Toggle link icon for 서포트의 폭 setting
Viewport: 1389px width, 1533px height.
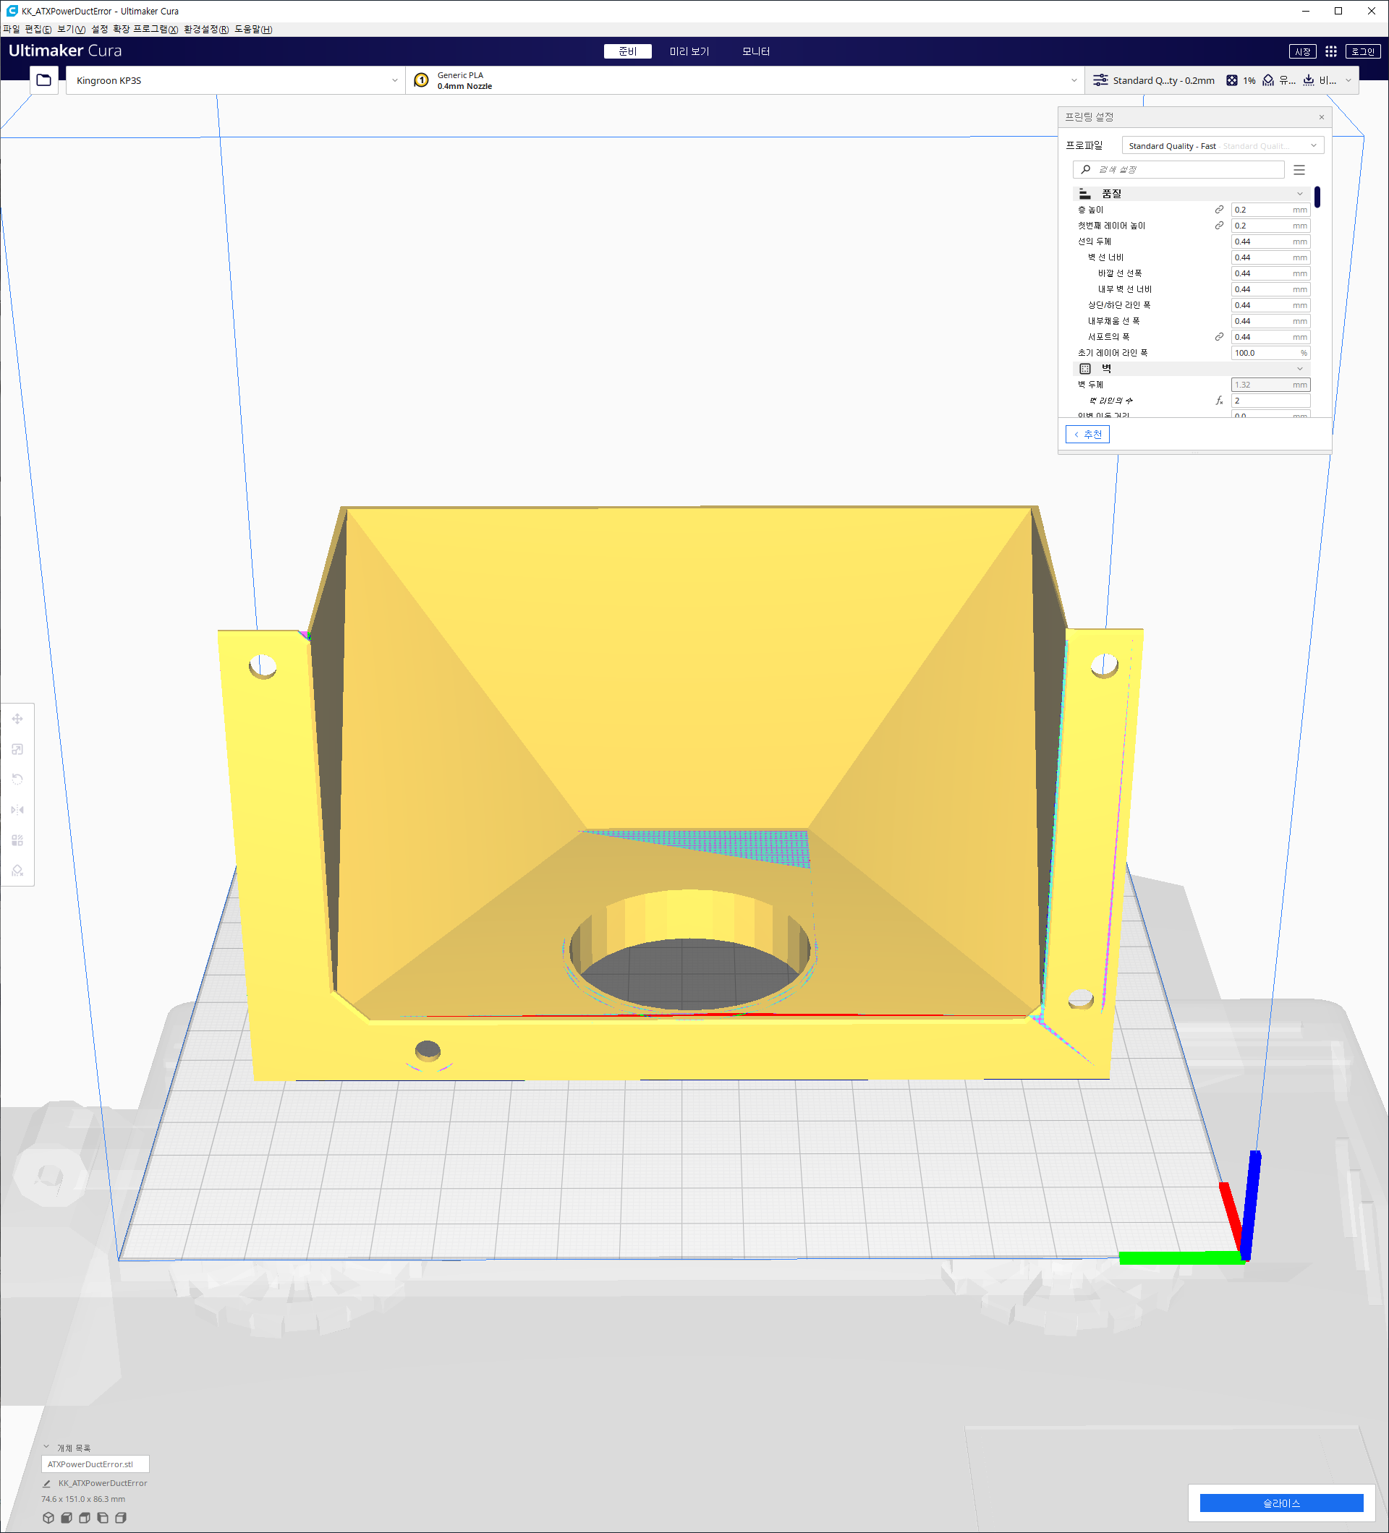pyautogui.click(x=1218, y=337)
